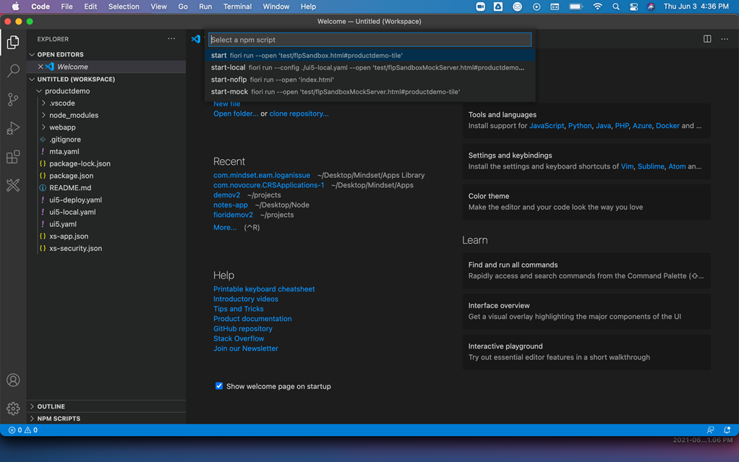Open package.json in the explorer

[x=71, y=176]
